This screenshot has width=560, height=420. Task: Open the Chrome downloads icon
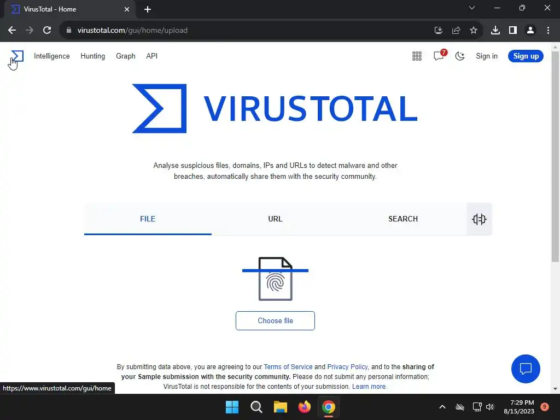[495, 31]
